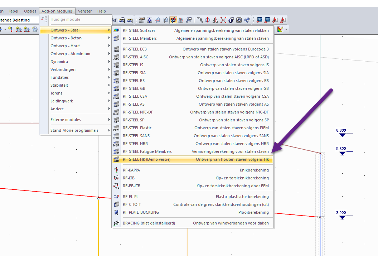Expand the Ontwerp - Hout submenu

pyautogui.click(x=76, y=46)
